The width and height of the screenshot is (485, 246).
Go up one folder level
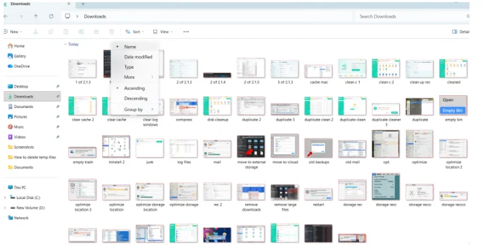36,16
